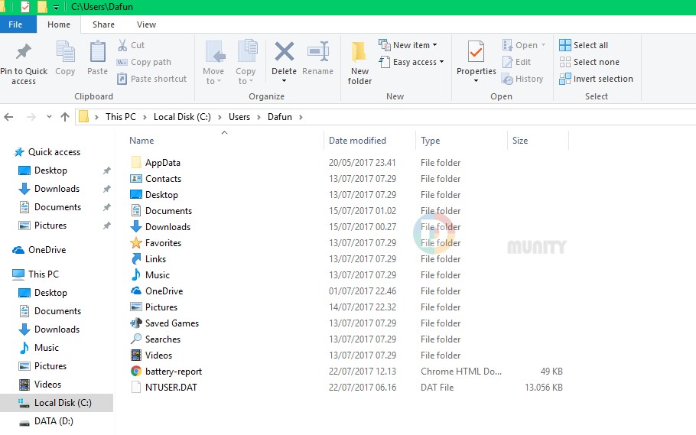Open Properties of the selected item
The width and height of the screenshot is (696, 435).
pyautogui.click(x=476, y=54)
